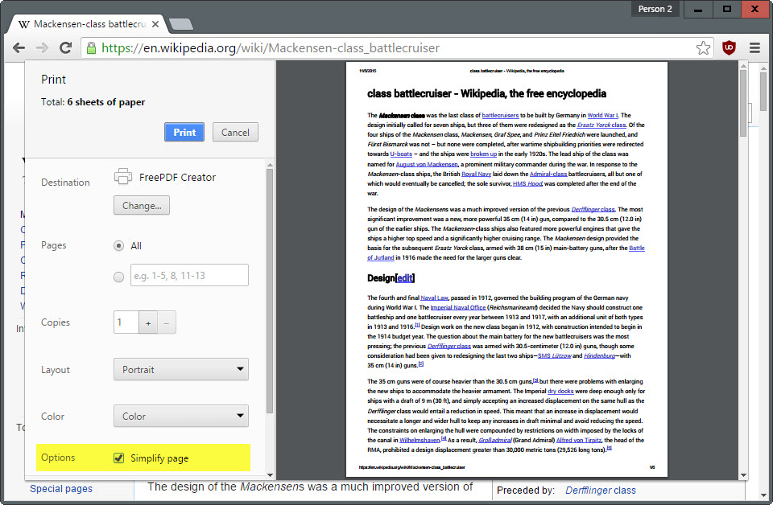Reload the Wikipedia page

(67, 47)
